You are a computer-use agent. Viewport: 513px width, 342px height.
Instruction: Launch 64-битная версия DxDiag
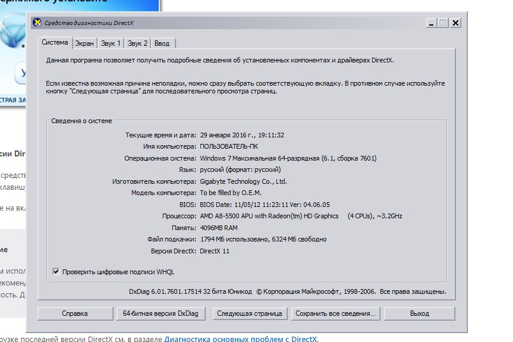pyautogui.click(x=160, y=313)
